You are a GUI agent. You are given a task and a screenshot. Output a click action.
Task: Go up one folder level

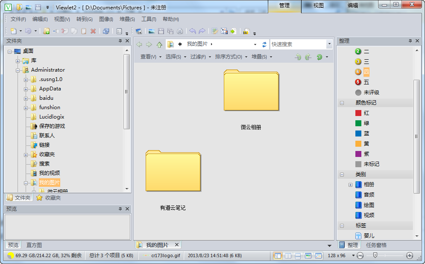point(159,44)
